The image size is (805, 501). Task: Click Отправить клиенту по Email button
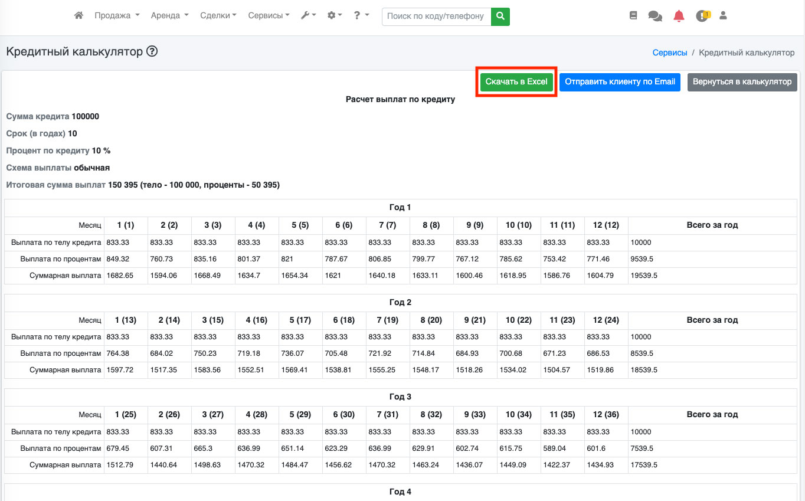[x=620, y=82]
